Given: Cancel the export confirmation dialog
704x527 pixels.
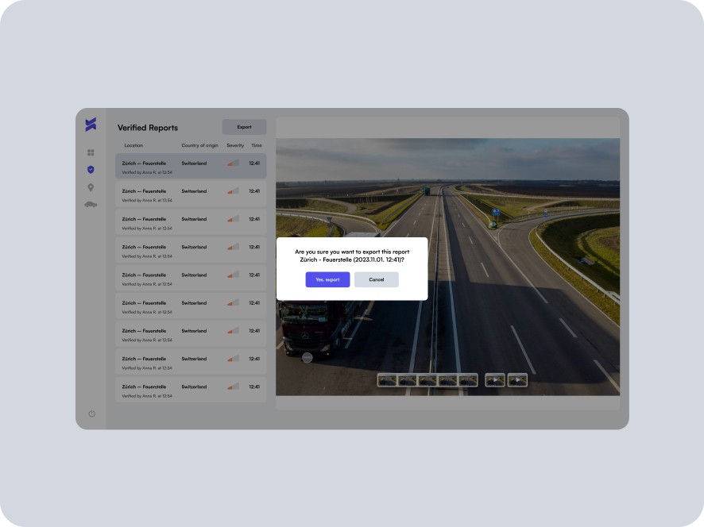Looking at the screenshot, I should (x=376, y=279).
